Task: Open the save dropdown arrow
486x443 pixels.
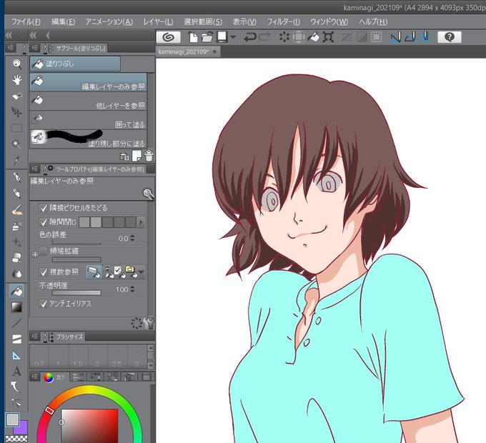Action: coord(234,37)
